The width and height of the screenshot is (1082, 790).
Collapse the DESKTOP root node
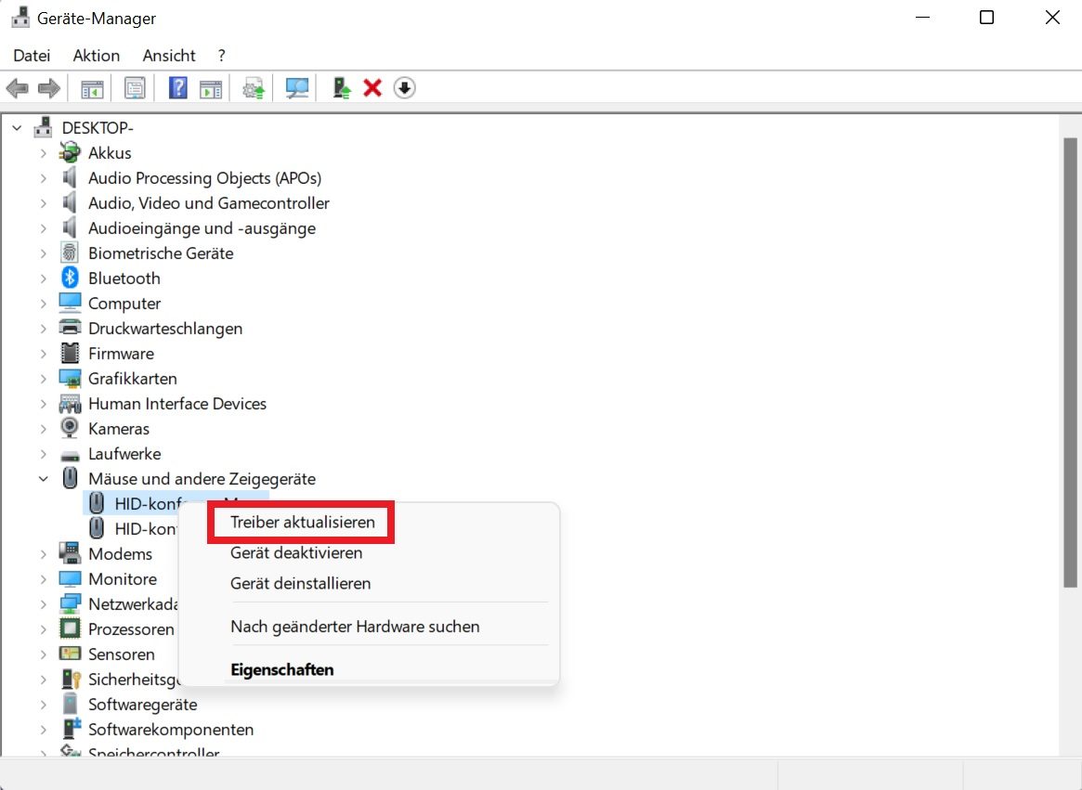pos(18,127)
